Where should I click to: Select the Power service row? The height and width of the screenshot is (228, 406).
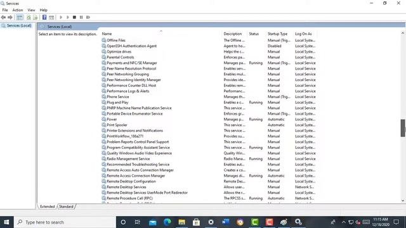tap(209, 120)
